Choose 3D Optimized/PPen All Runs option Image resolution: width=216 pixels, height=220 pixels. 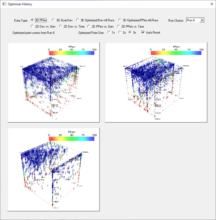pyautogui.click(x=120, y=20)
